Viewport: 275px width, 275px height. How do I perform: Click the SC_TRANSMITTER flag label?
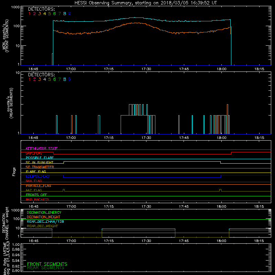[40, 167]
